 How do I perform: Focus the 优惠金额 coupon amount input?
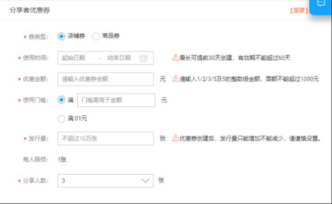pos(105,79)
